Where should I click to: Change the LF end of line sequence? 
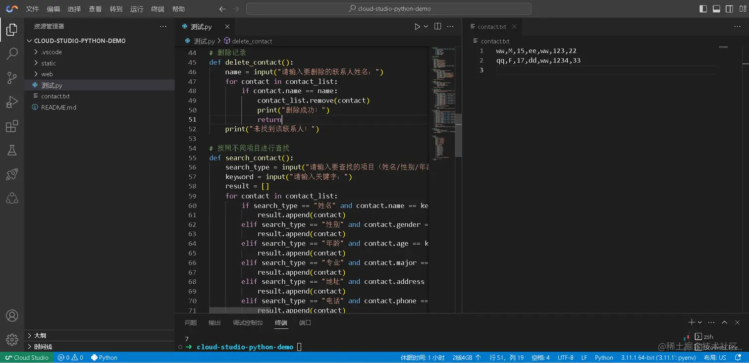[584, 358]
